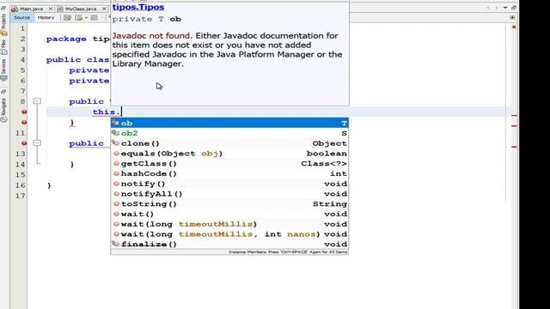The image size is (550, 309).
Task: Close the MyClass.java tab
Action: click(104, 9)
